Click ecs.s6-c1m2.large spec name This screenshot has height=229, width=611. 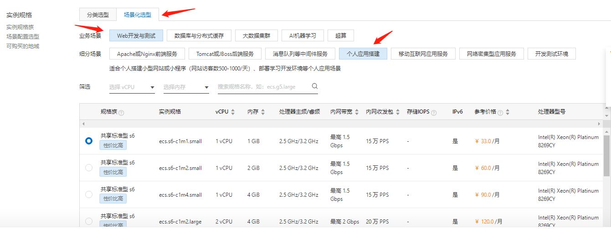click(180, 222)
